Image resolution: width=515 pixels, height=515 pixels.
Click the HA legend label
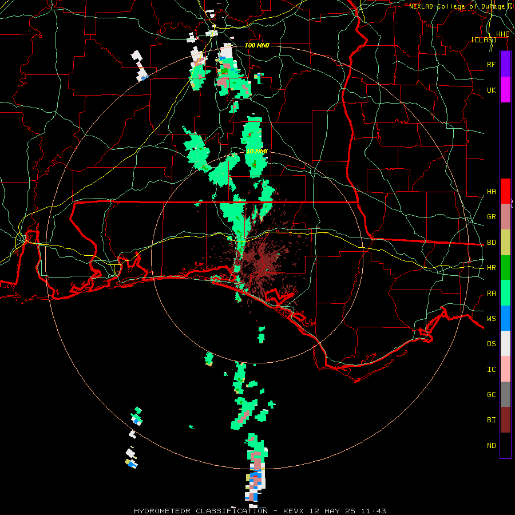[x=492, y=191]
